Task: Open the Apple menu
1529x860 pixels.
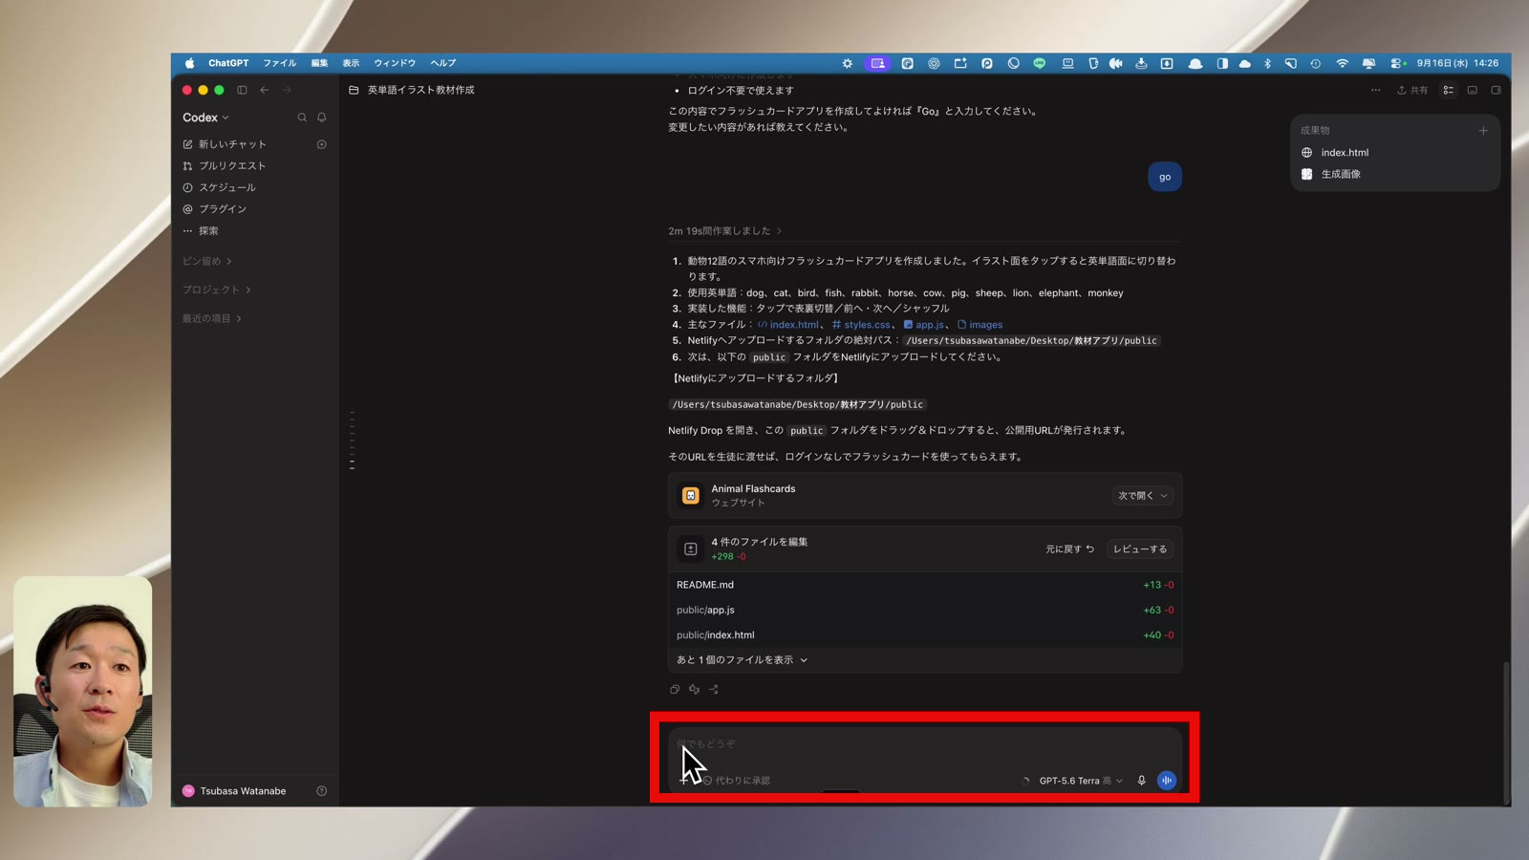Action: click(x=189, y=63)
